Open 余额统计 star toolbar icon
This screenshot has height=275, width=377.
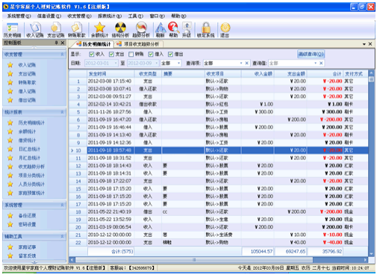tap(99, 30)
